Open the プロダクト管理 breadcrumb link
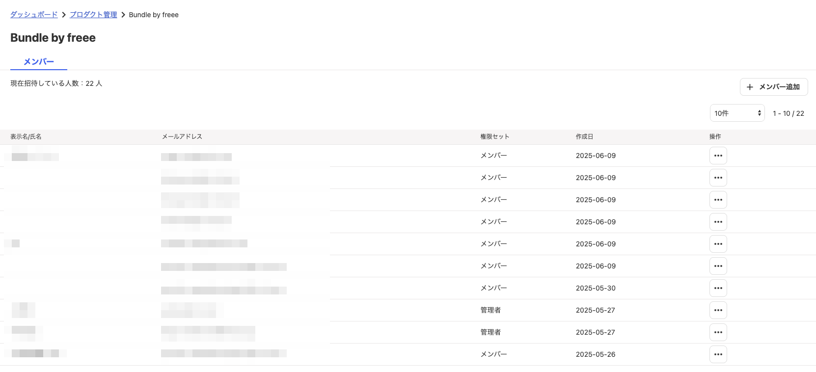 pos(93,15)
